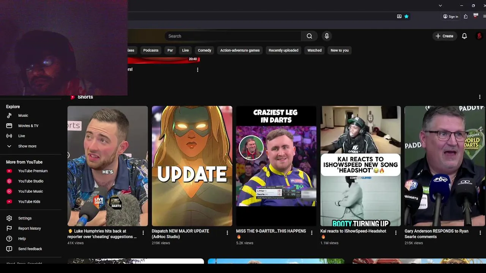The width and height of the screenshot is (486, 273).
Task: Open Report history link
Action: tap(30, 229)
